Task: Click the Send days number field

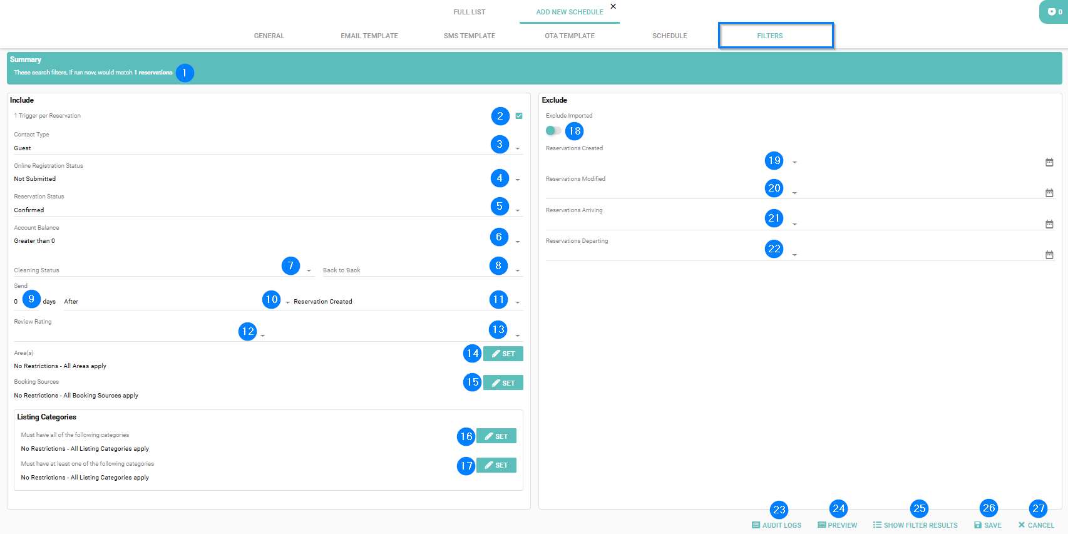Action: point(17,302)
